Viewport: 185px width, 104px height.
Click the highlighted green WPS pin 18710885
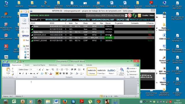(x=109, y=38)
